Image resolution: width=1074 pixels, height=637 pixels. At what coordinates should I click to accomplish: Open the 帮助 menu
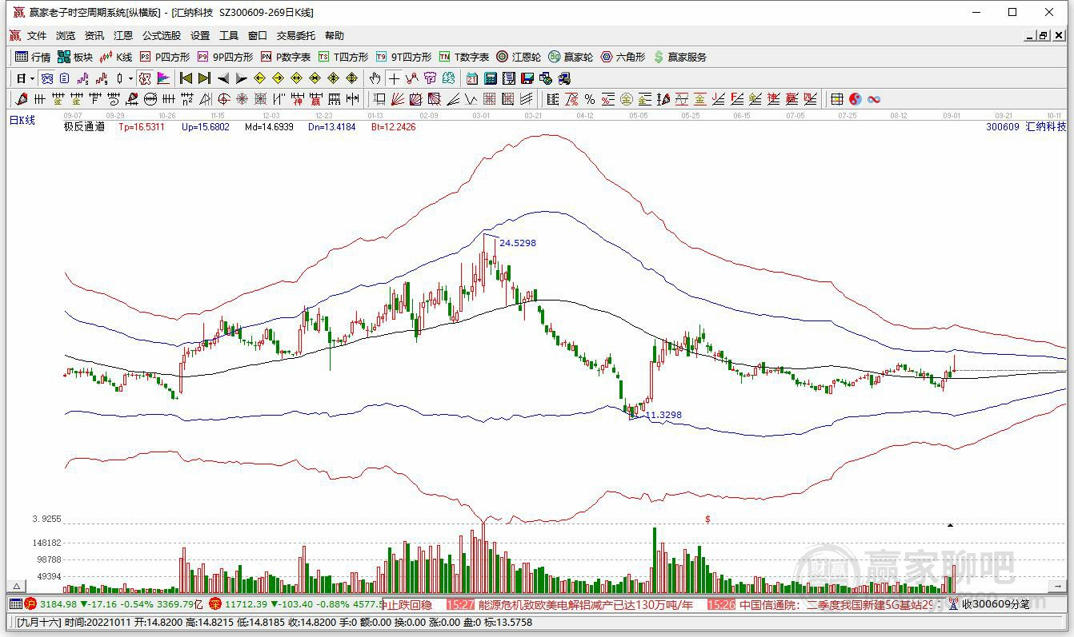point(335,35)
